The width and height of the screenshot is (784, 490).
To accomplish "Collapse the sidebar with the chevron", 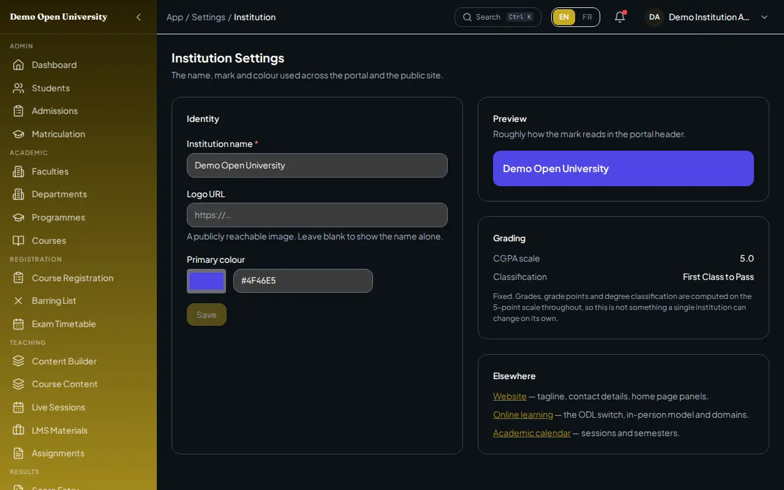I will [x=138, y=17].
